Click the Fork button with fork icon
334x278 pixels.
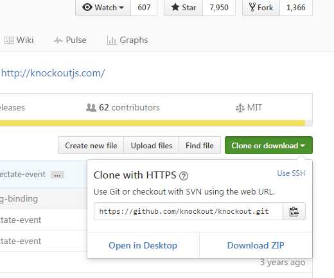click(261, 8)
